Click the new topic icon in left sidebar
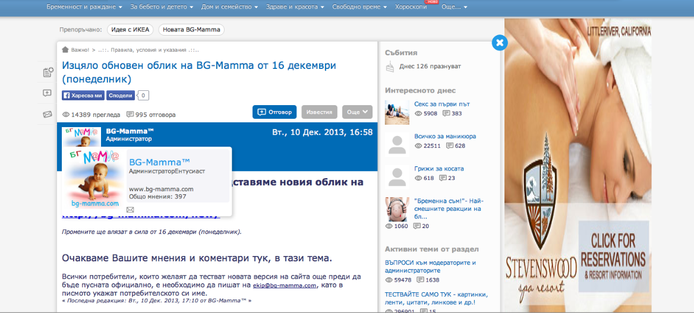Image resolution: width=694 pixels, height=313 pixels. pyautogui.click(x=48, y=72)
